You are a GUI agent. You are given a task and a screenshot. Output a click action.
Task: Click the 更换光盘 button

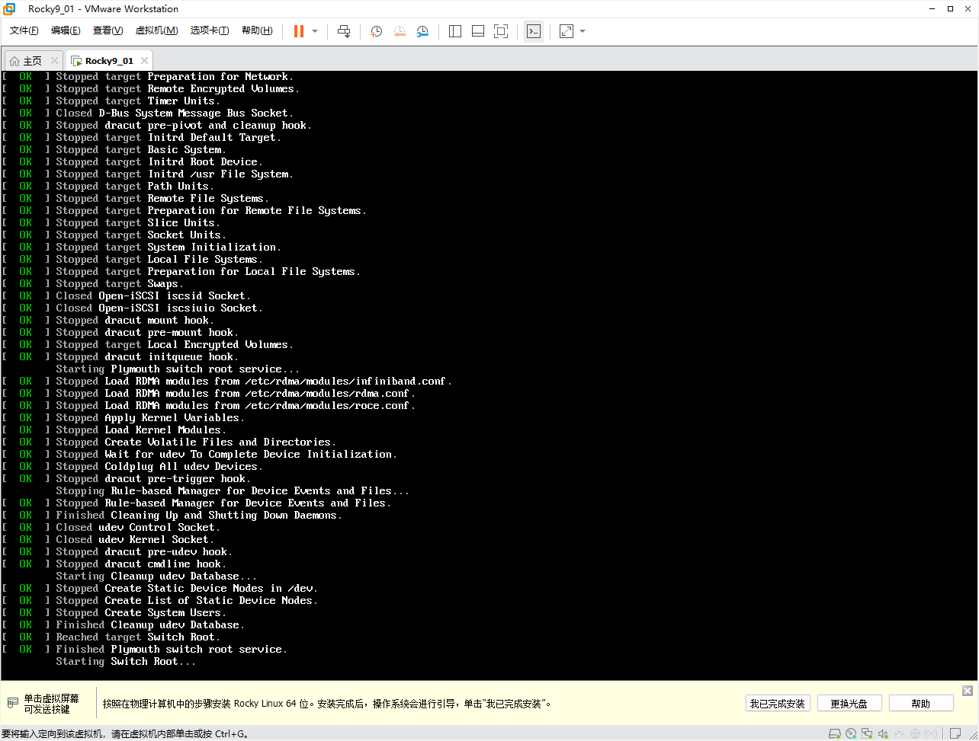coord(849,703)
